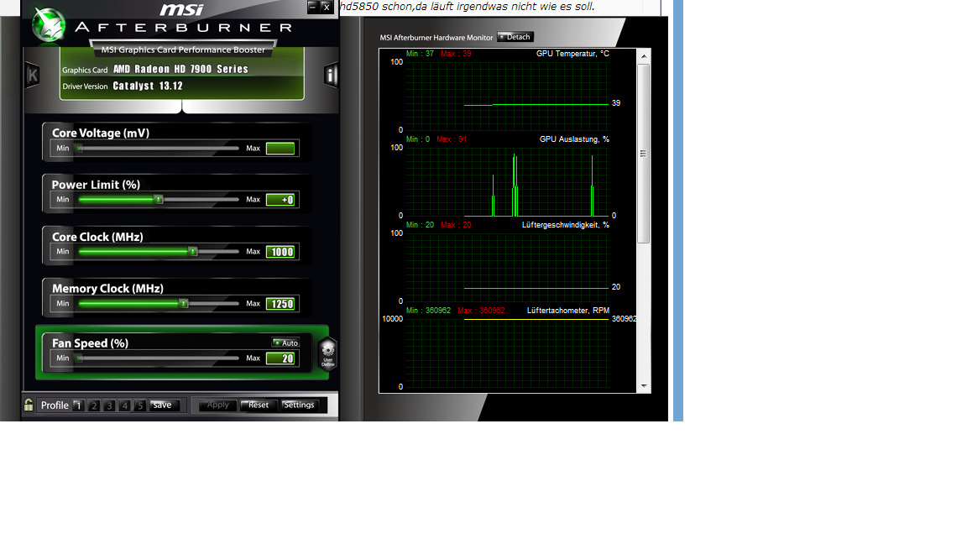
Task: Save the current profile
Action: pos(164,405)
